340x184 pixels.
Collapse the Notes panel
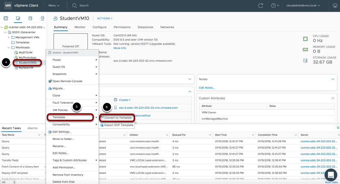[x=333, y=79]
